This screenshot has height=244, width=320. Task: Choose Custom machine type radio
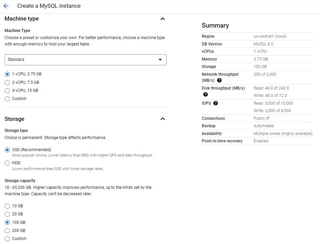tap(7, 99)
